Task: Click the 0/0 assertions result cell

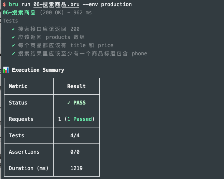Action: tap(76, 152)
